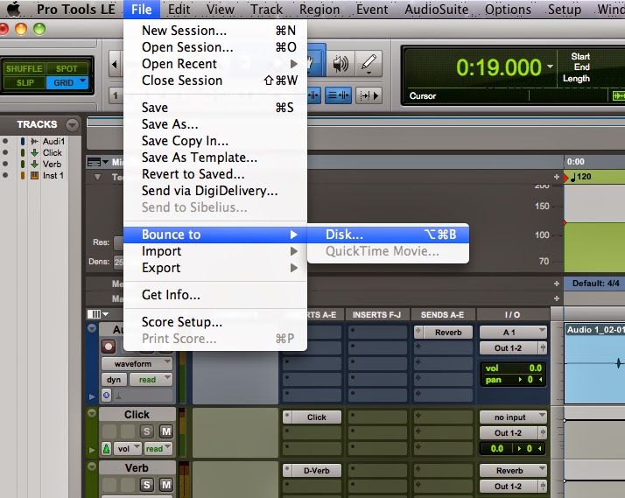This screenshot has width=625, height=498.
Task: Enable Spot edit mode
Action: [67, 68]
